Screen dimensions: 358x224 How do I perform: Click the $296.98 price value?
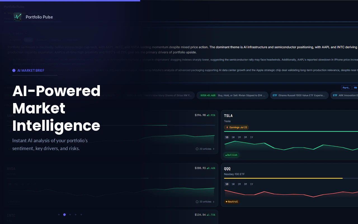[200, 115]
